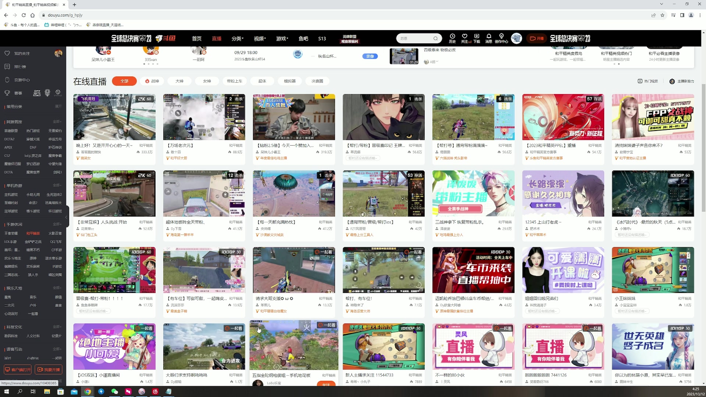Click the LPL logo in sidebar
The width and height of the screenshot is (706, 397).
tap(37, 93)
